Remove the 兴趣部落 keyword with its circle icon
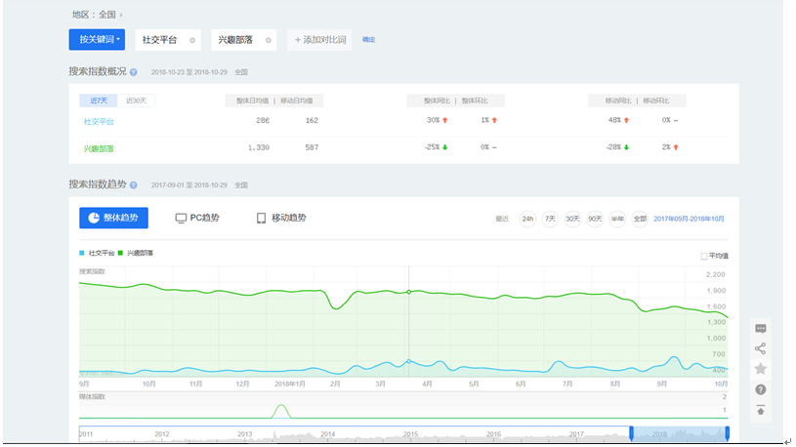Viewport: 796px width, 447px height. point(268,40)
